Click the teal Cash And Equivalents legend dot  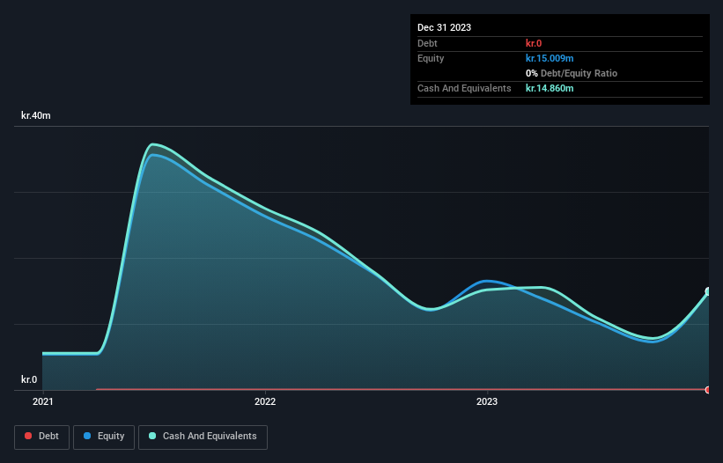[152, 436]
